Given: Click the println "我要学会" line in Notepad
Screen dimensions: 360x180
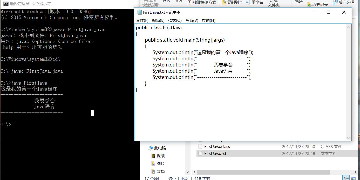Looking at the screenshot, I should click(202, 65).
